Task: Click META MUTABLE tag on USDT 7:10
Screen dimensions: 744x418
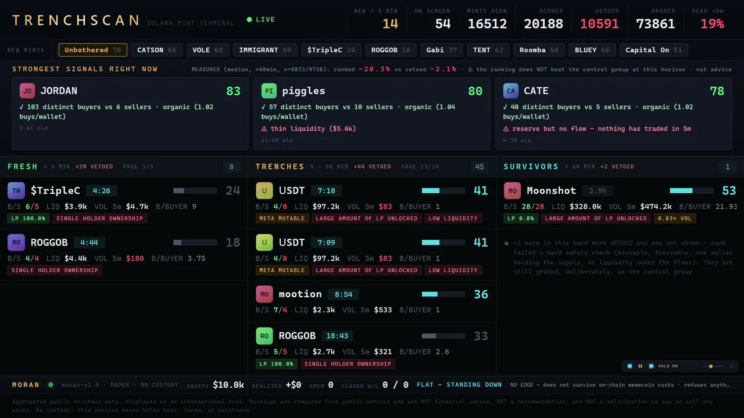Action: point(282,218)
